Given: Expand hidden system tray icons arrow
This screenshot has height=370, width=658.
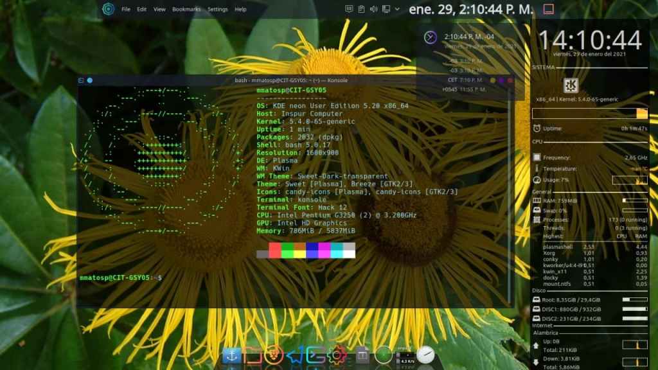Looking at the screenshot, I should (x=397, y=9).
